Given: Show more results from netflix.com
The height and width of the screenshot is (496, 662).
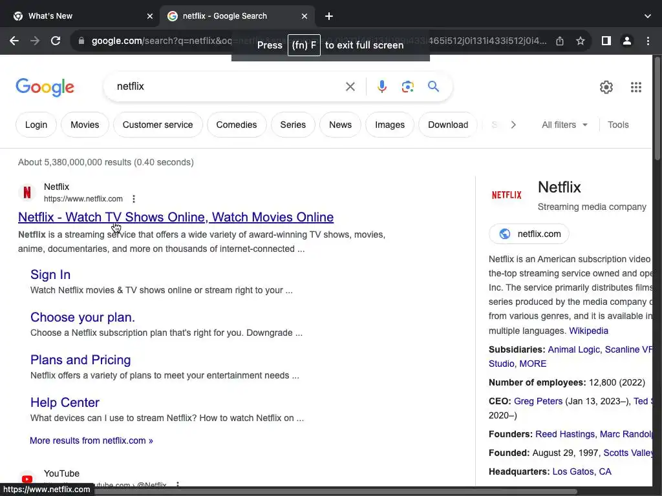Looking at the screenshot, I should (x=91, y=440).
